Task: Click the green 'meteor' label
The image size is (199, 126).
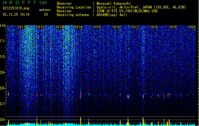Action: [45, 10]
